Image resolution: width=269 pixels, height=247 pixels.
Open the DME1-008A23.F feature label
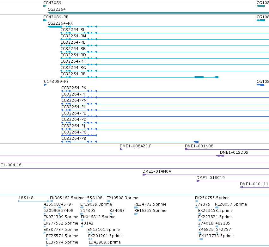click(135, 146)
